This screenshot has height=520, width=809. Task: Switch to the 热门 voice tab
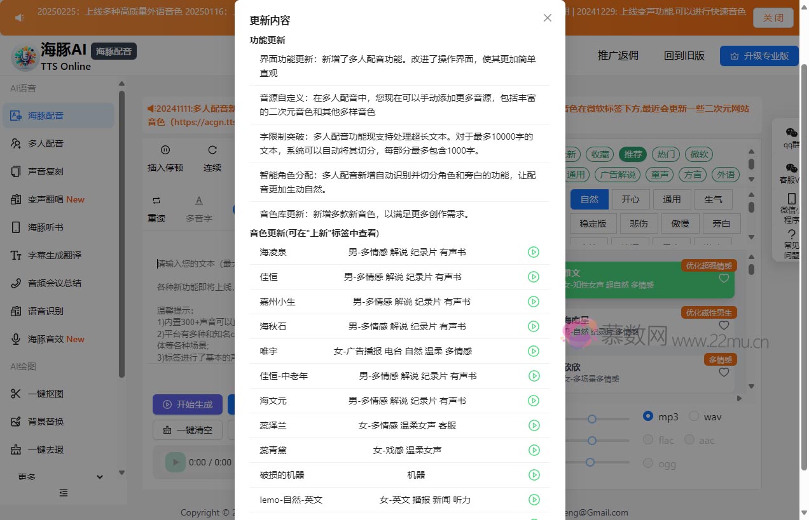click(x=666, y=154)
